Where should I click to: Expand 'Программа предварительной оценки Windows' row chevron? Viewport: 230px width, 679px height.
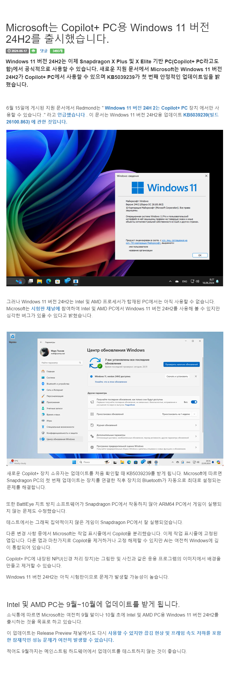coord(196,447)
